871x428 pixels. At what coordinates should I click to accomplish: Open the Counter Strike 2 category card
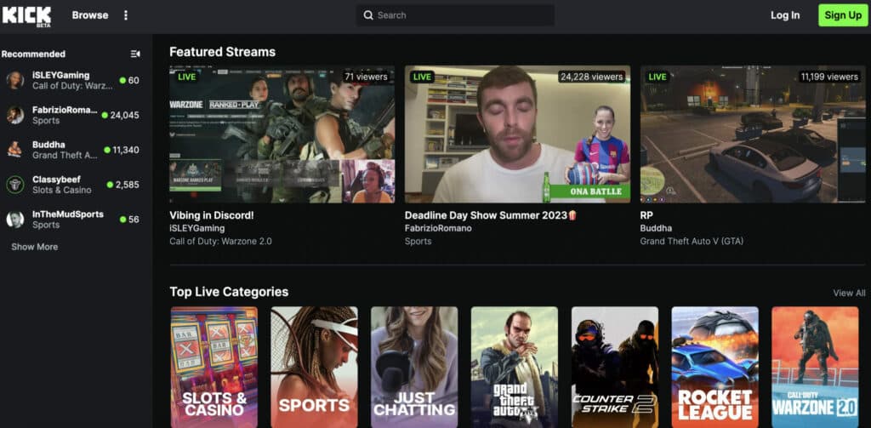click(x=615, y=367)
